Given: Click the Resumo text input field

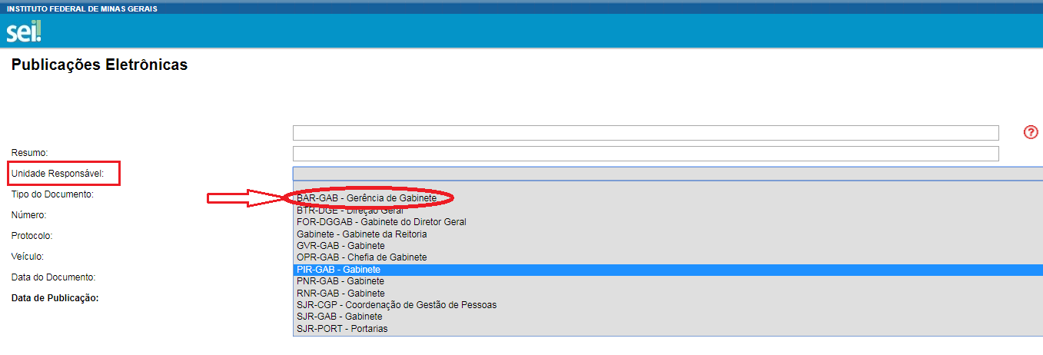Looking at the screenshot, I should click(646, 154).
